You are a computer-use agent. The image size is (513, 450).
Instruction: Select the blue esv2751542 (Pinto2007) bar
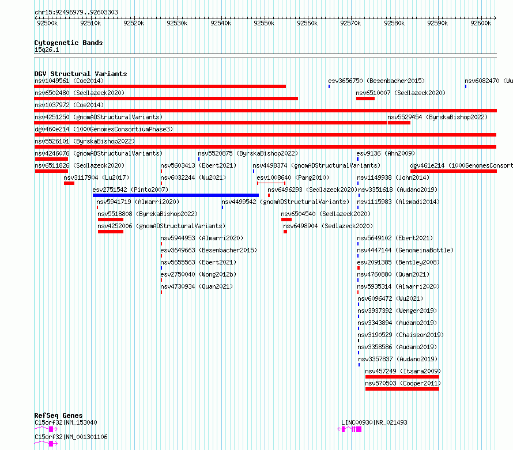pyautogui.click(x=176, y=195)
